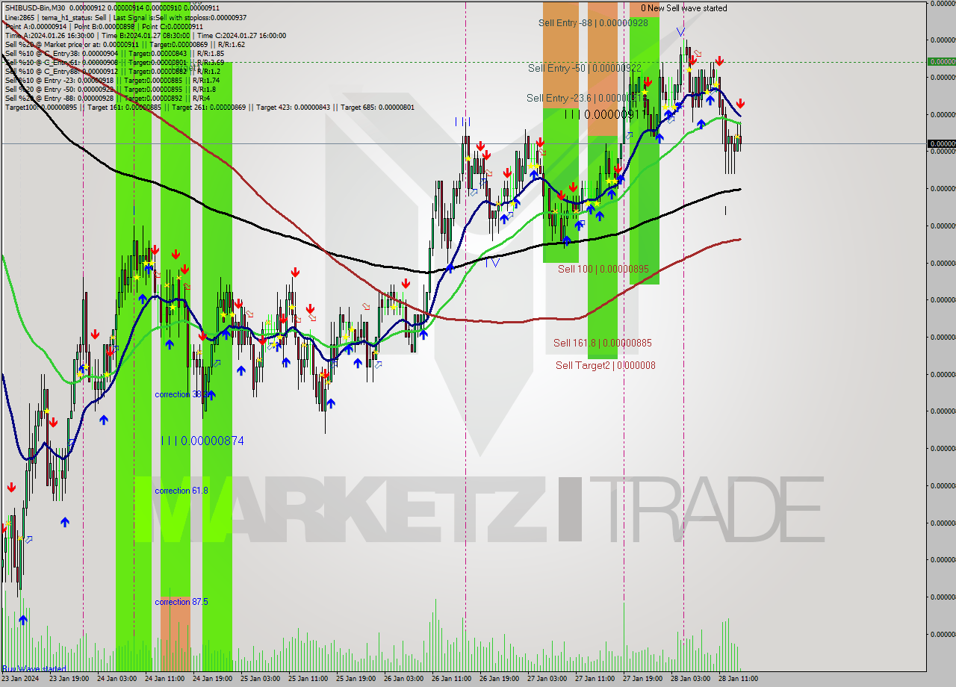Click the 'Time A:2024.01.26 16:30:00' line

146,35
